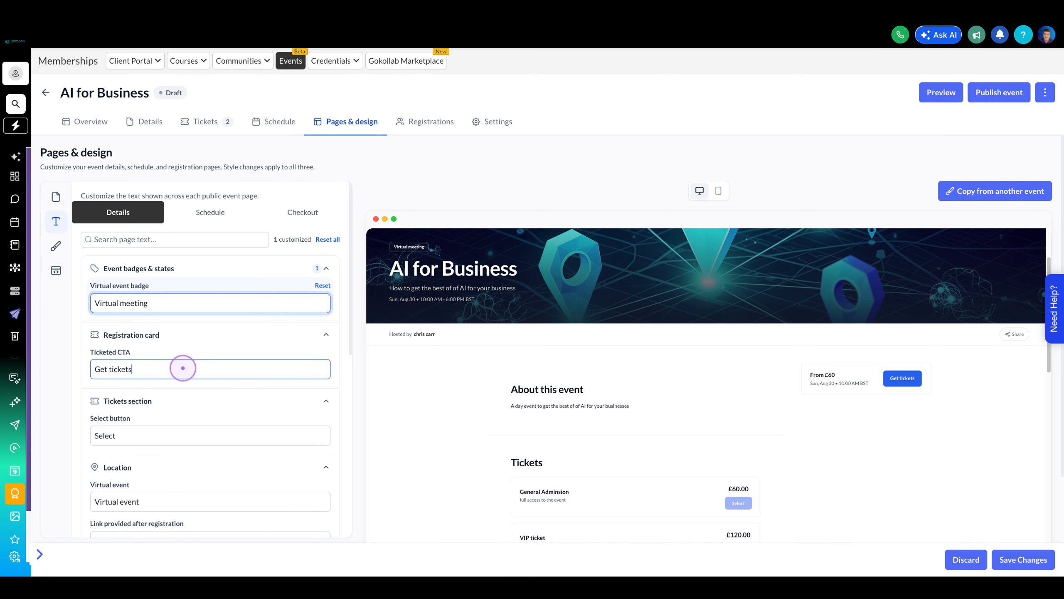Expand the sidebar with the blue chevron

coord(39,554)
